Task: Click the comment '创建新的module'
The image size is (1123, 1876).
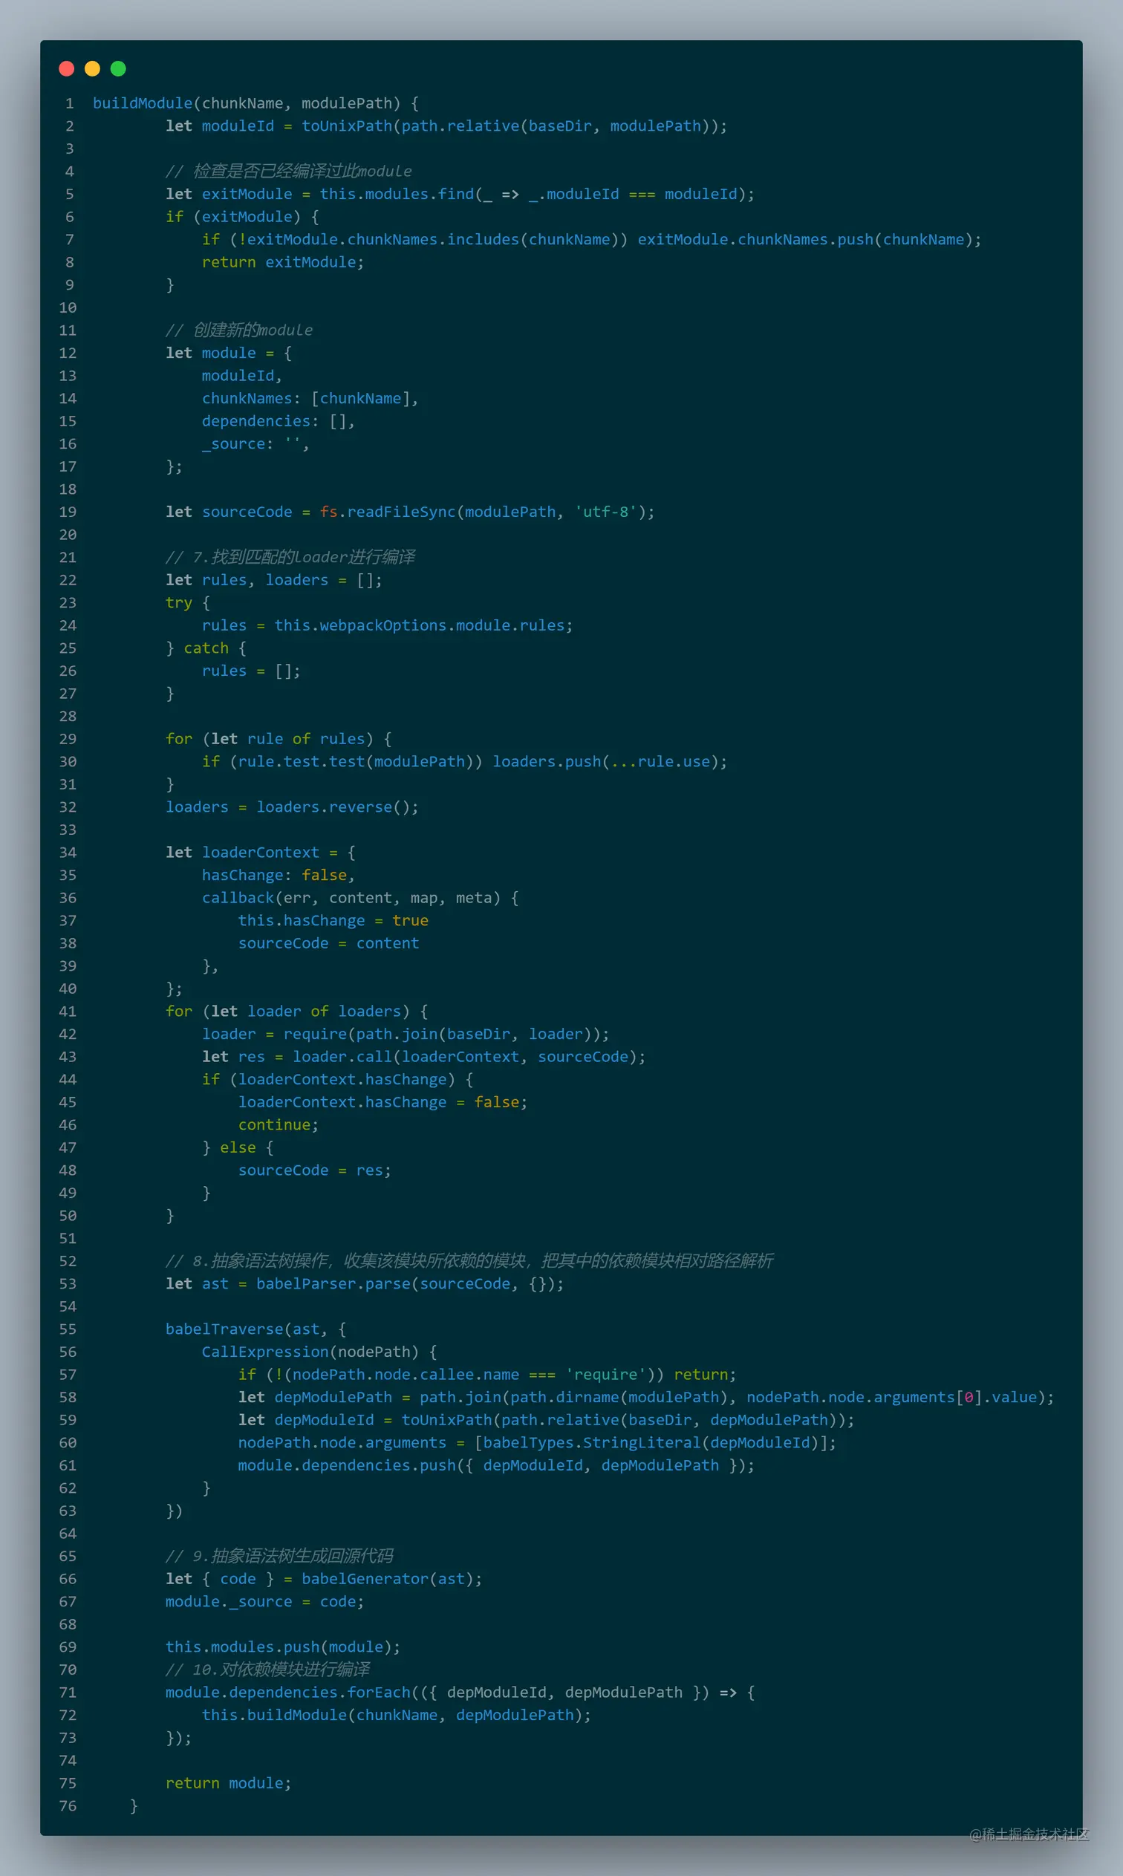Action: [239, 330]
